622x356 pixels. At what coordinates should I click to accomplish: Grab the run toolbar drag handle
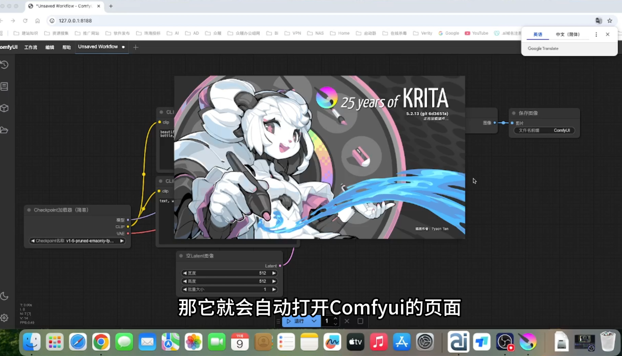(x=278, y=321)
